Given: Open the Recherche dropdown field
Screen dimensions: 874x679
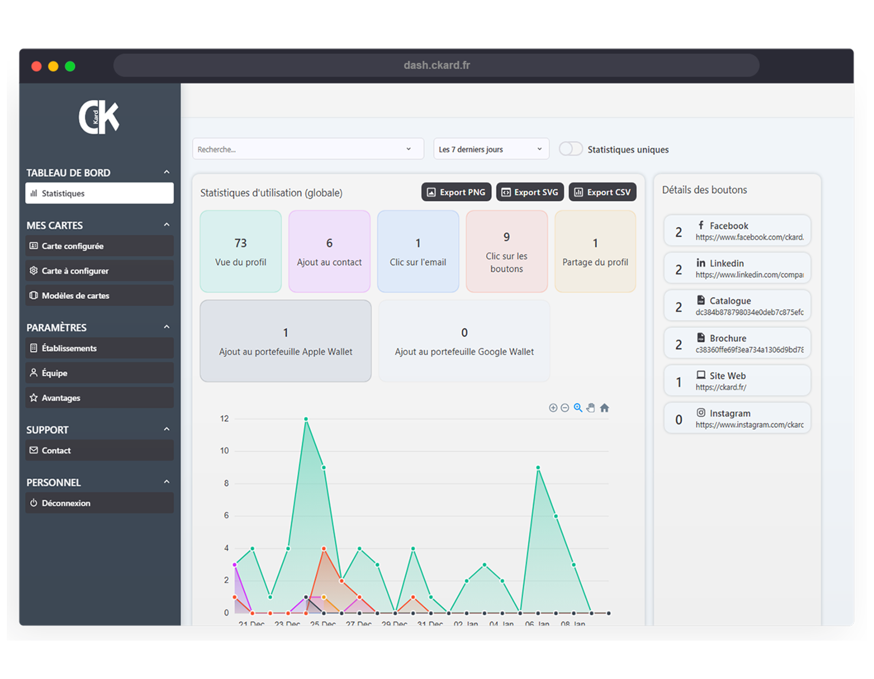Looking at the screenshot, I should coord(308,149).
